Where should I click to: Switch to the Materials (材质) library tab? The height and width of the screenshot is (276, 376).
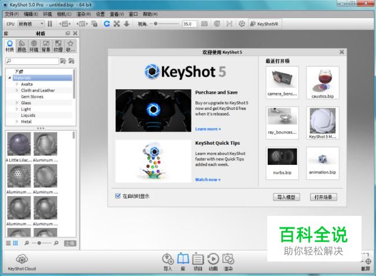tap(10, 46)
